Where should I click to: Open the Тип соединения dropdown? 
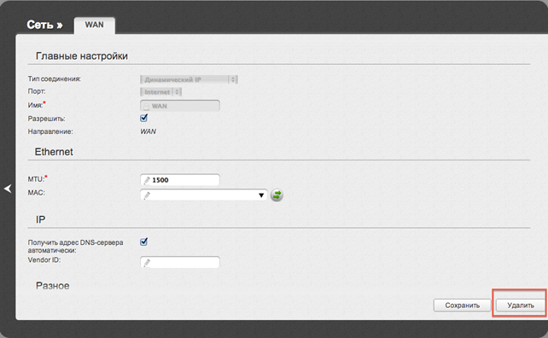[x=189, y=79]
